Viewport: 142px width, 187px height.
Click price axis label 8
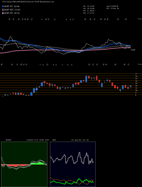(x=136, y=95)
